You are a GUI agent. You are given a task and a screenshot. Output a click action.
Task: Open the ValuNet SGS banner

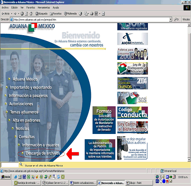(133, 98)
